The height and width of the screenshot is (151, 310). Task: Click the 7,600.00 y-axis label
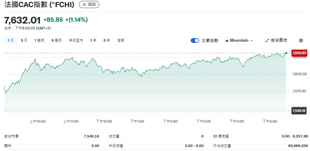[x=299, y=74]
